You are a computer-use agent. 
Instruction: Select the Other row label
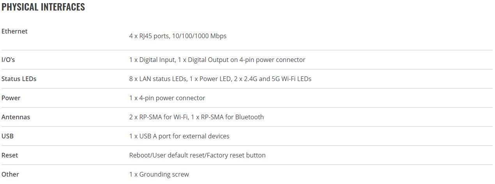[10, 174]
